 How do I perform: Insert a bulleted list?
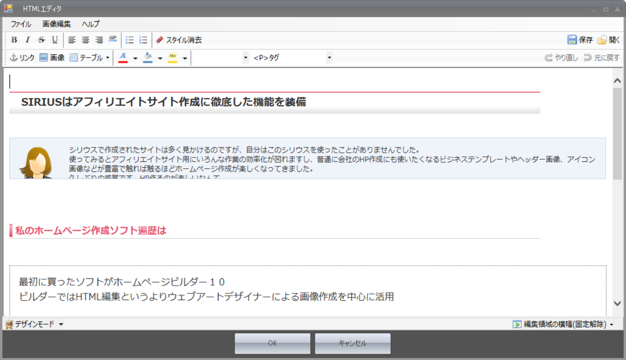[130, 40]
